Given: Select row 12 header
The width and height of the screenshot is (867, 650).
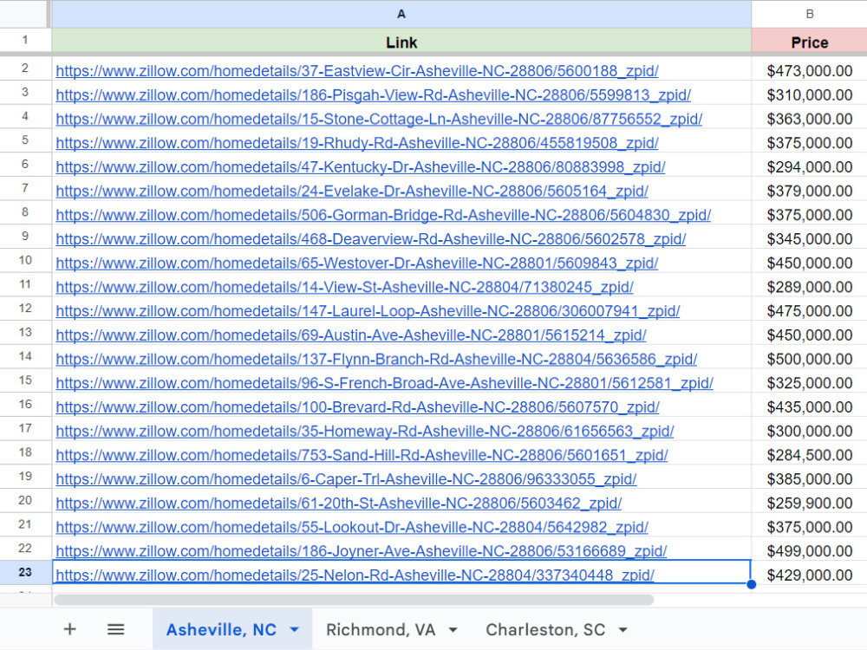Looking at the screenshot, I should tap(25, 308).
